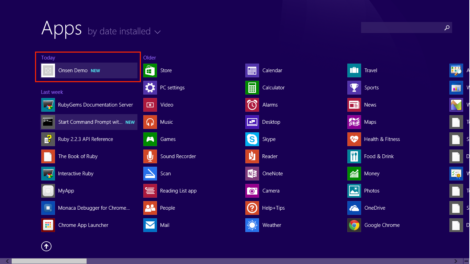Click the sort order chevron arrow
The height and width of the screenshot is (264, 470).
coord(158,32)
